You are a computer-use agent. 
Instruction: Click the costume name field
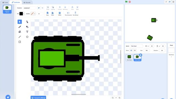click(29, 8)
